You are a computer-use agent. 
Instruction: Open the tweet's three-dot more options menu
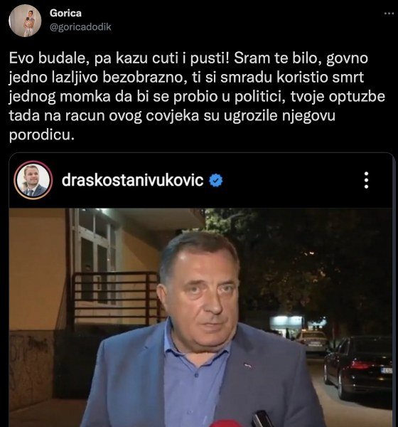click(389, 14)
